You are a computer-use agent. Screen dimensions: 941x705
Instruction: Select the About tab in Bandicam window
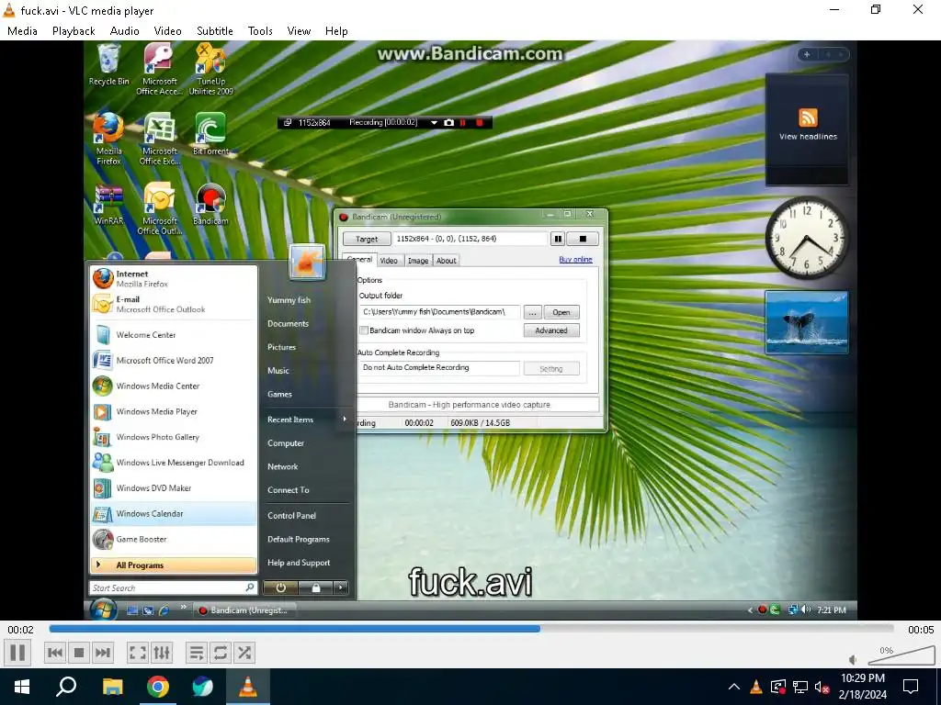pos(446,261)
